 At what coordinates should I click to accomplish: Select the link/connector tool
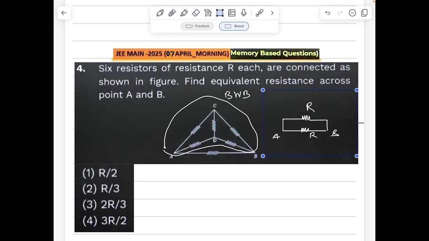click(x=259, y=13)
